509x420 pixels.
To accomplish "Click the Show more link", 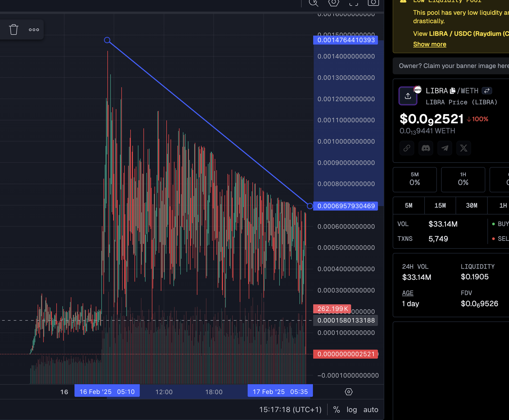I will click(430, 44).
